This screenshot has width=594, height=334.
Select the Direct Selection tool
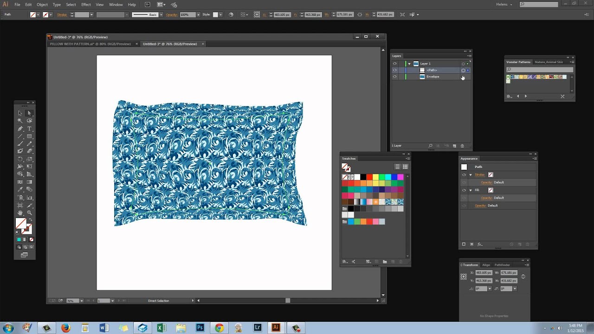click(x=29, y=113)
